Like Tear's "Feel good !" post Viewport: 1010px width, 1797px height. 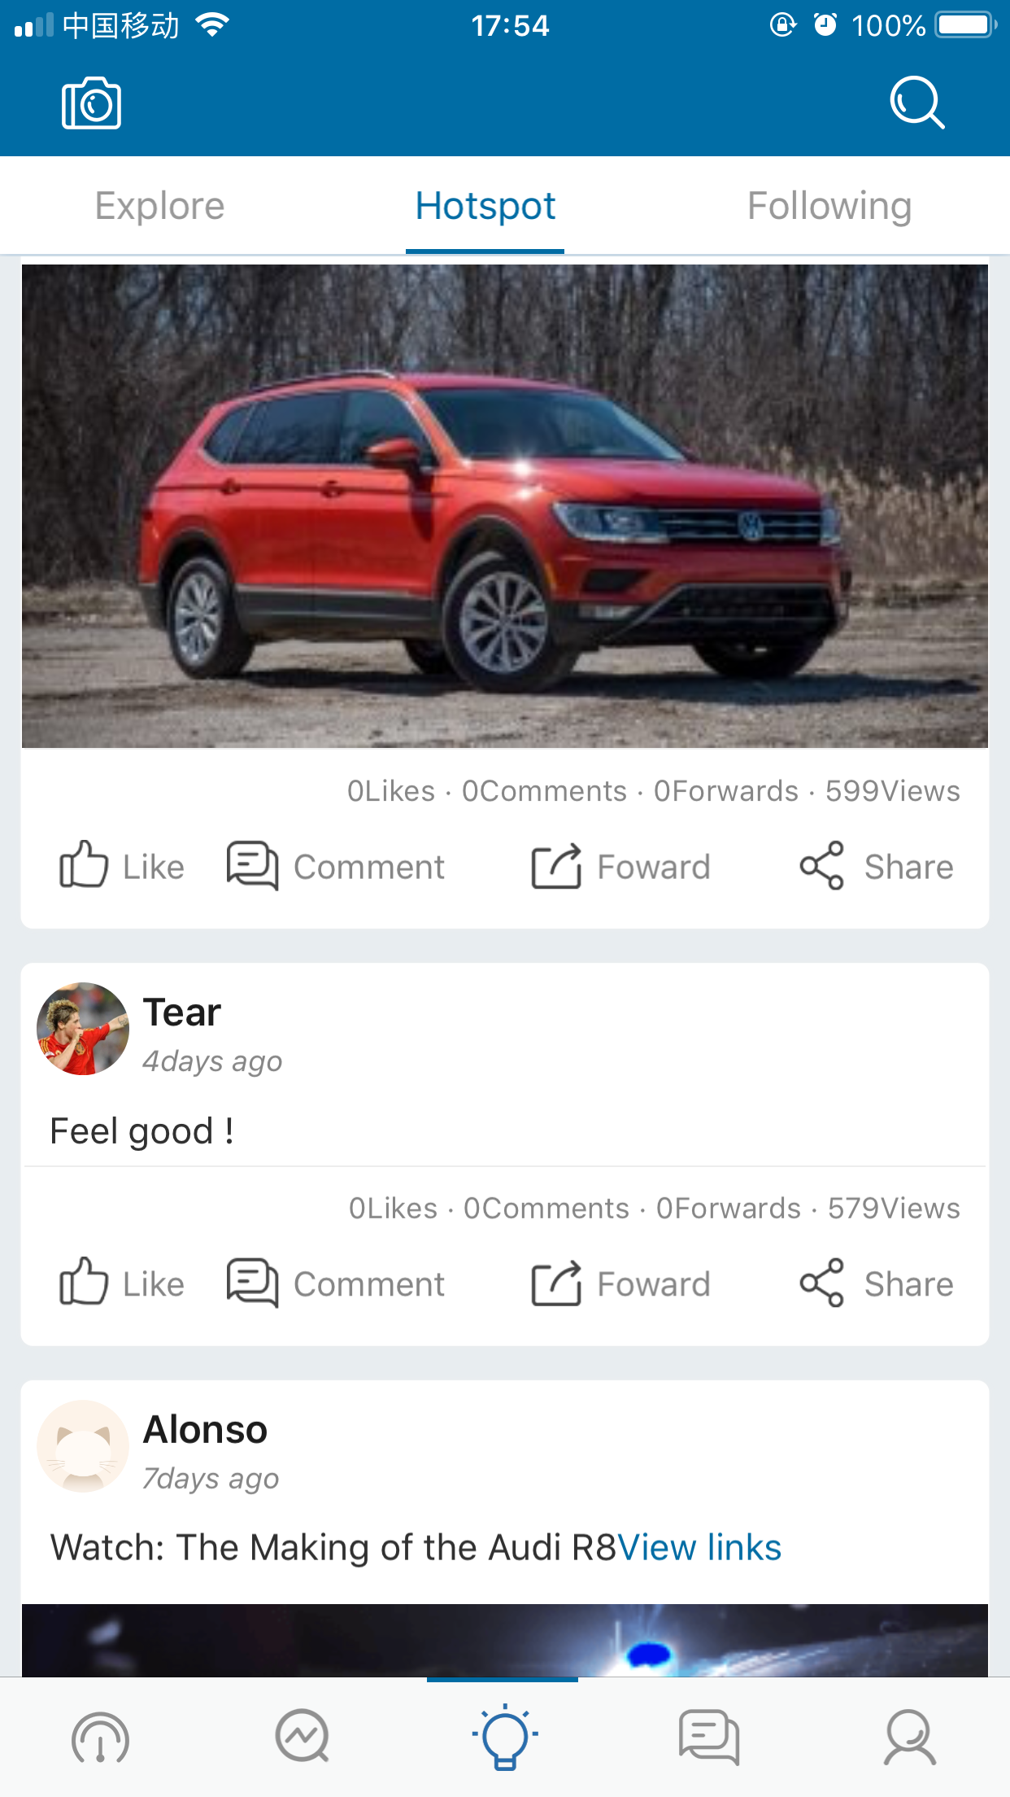(122, 1283)
